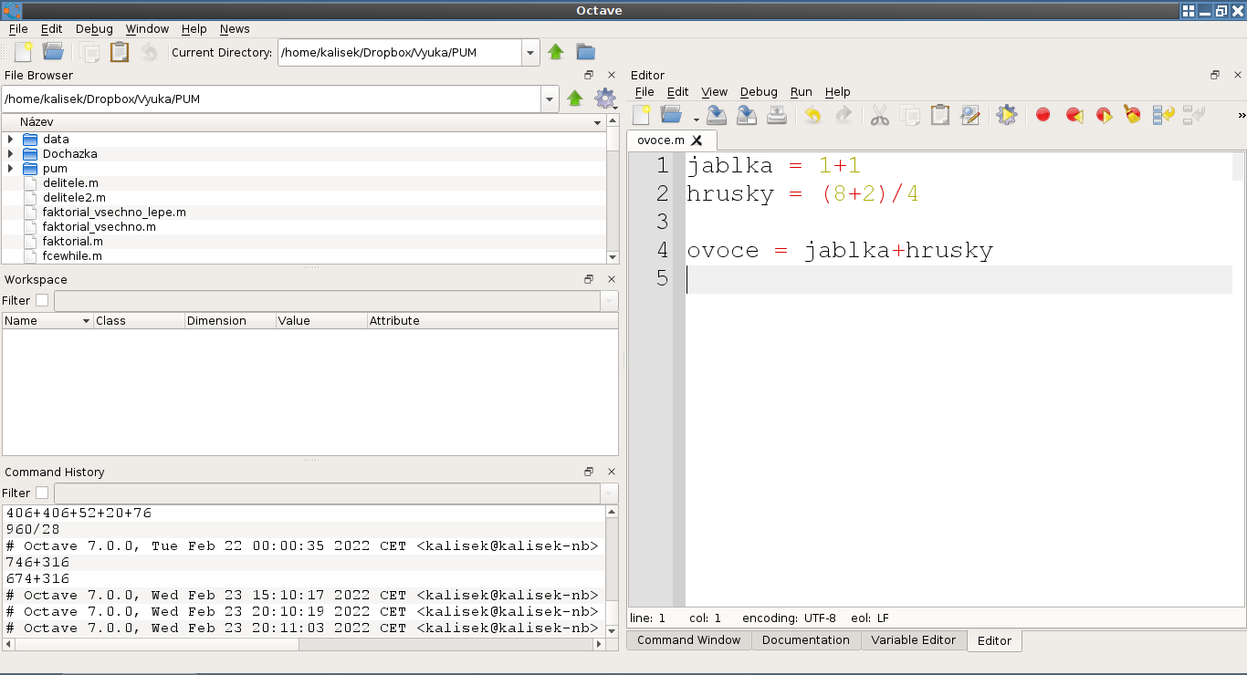Open the Current Directory dropdown
Viewport: 1247px width, 675px height.
tap(530, 53)
